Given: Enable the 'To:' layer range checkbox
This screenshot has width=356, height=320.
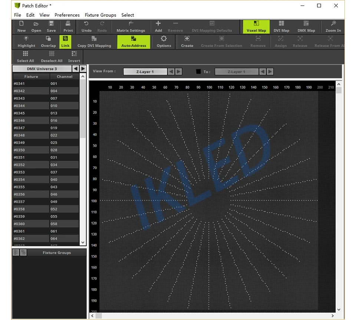Looking at the screenshot, I should coord(198,71).
